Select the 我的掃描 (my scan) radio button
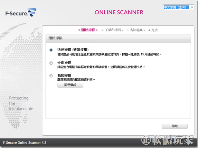198x148 pixels. [x=51, y=76]
